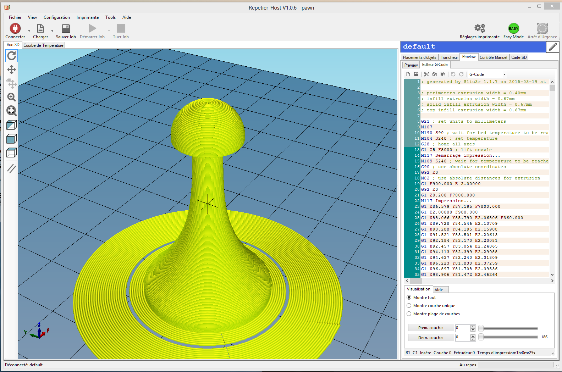Click the pencil edit printer icon

point(552,47)
